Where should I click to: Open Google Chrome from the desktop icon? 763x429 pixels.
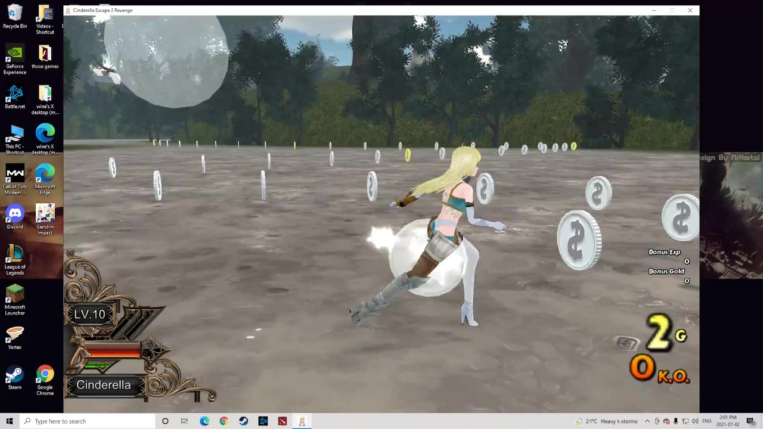pos(45,381)
